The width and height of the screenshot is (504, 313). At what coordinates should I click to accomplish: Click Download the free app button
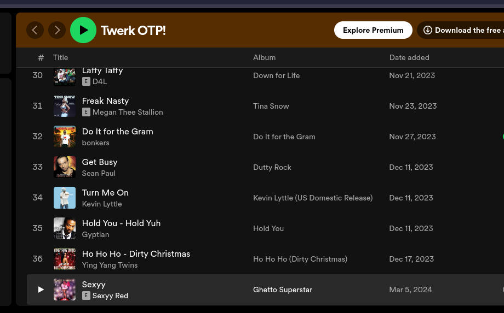(462, 30)
